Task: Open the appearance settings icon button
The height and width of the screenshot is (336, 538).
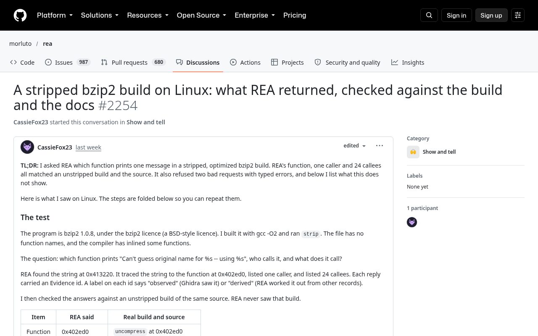Action: click(x=518, y=15)
